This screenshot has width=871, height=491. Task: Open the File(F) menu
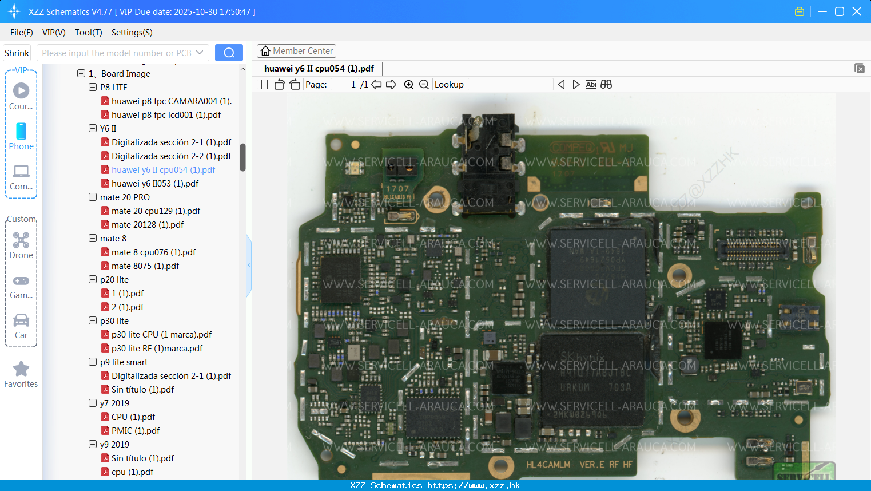pyautogui.click(x=22, y=33)
